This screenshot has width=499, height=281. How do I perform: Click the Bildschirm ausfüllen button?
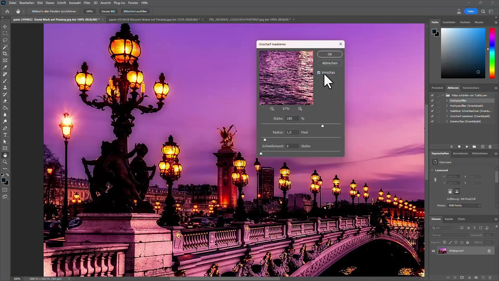[135, 11]
